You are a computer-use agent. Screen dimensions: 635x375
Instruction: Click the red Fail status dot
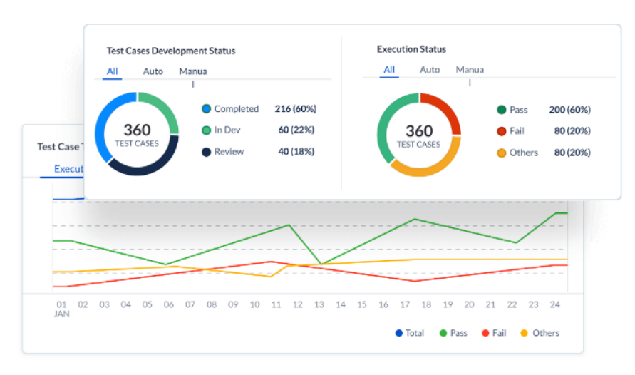coord(502,131)
